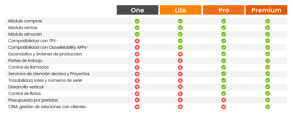Select the Lite plan header
This screenshot has height=113, width=293.
click(x=180, y=10)
